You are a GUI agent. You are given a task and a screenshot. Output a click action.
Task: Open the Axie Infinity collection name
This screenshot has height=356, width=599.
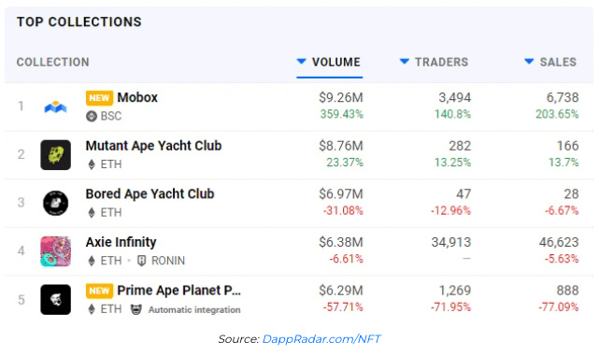[121, 242]
